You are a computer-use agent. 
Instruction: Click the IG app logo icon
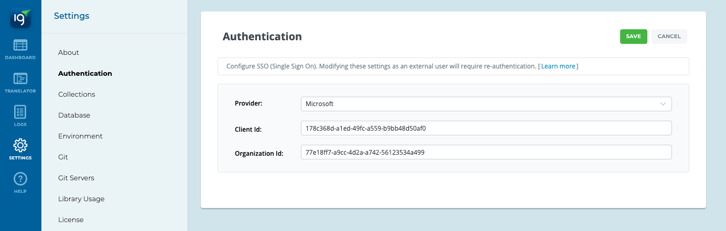tap(20, 17)
